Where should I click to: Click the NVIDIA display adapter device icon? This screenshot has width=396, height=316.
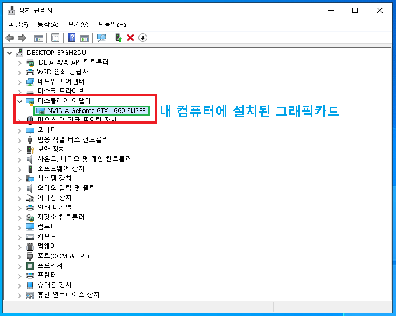tap(40, 111)
